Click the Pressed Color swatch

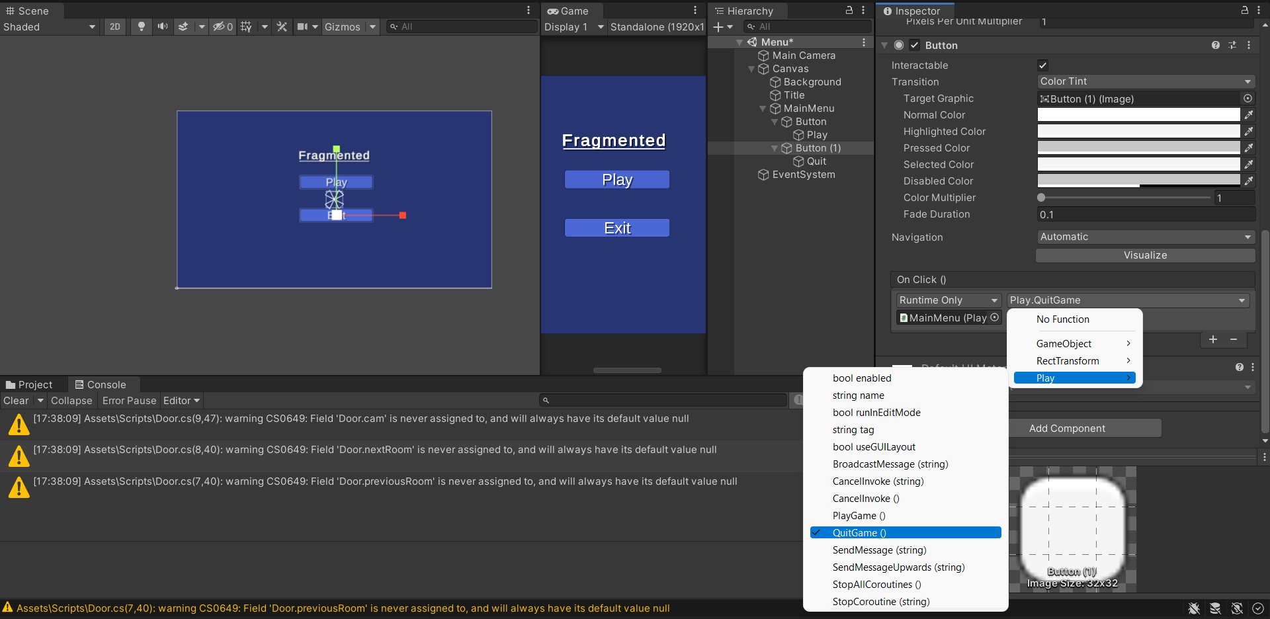(1138, 148)
